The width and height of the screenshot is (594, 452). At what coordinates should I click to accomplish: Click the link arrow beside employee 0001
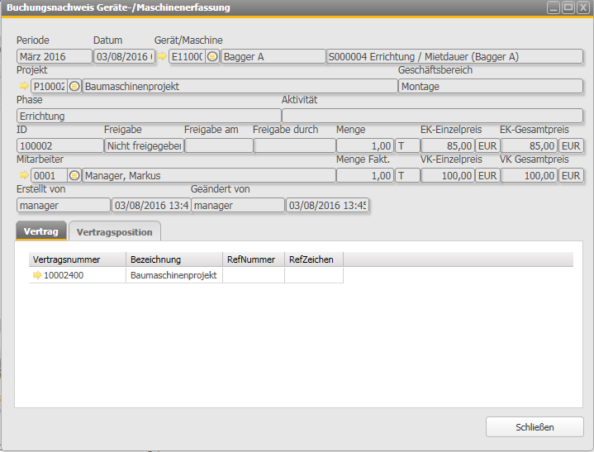pyautogui.click(x=23, y=175)
